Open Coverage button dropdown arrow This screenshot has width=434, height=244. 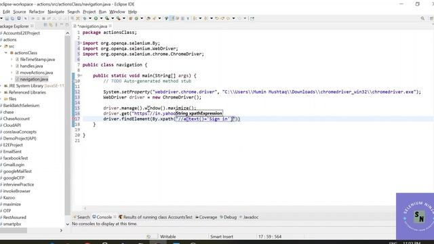113,18
